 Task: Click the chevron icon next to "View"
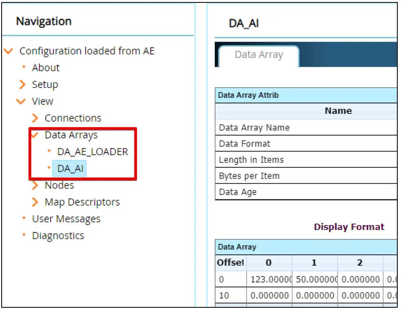(x=21, y=101)
